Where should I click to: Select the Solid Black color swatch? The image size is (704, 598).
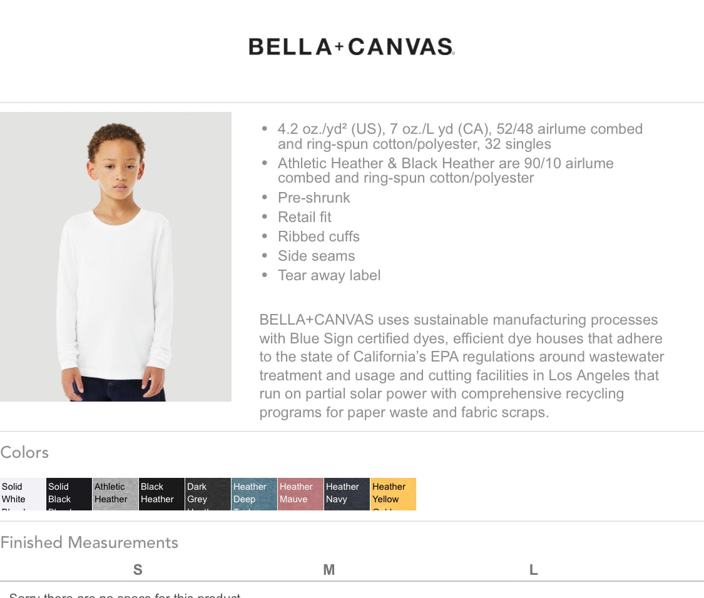click(69, 494)
